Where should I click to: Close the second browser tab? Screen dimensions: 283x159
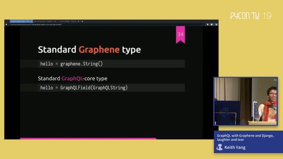click(55, 21)
